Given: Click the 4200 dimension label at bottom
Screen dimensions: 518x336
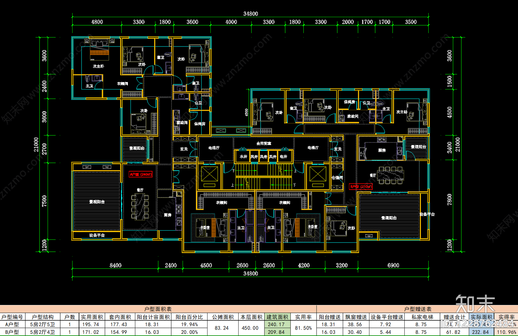Looking at the screenshot, I should click(304, 265).
